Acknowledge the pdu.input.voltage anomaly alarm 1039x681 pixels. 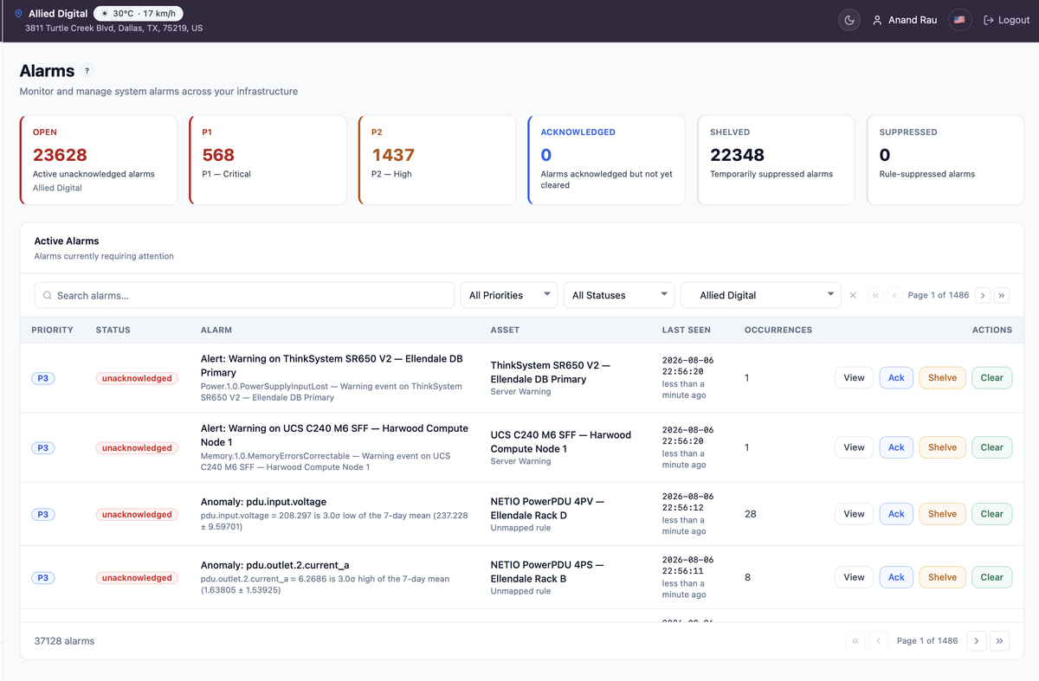(896, 514)
